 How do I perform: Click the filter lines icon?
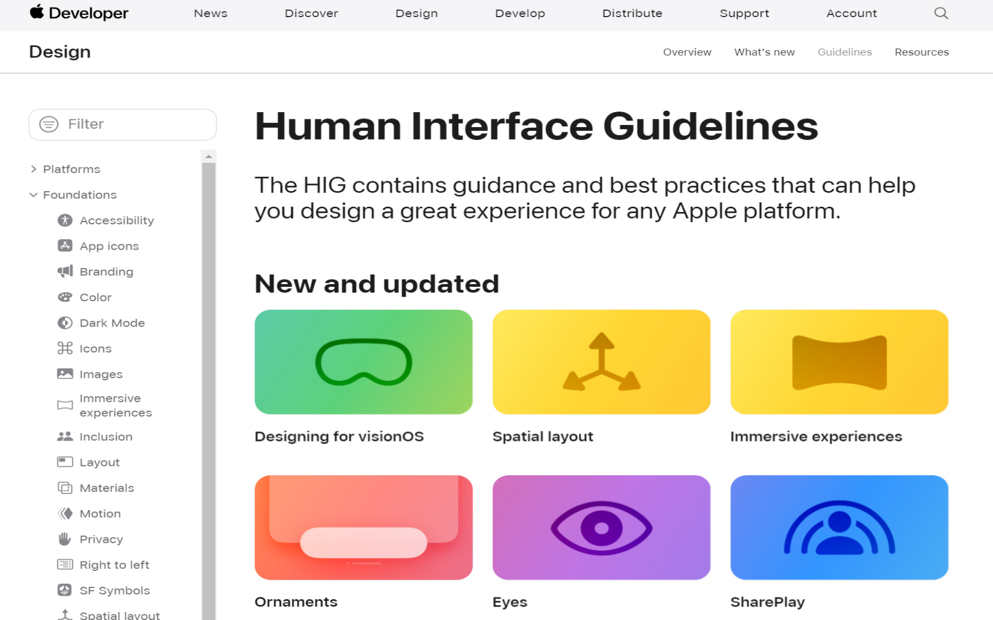[x=49, y=124]
